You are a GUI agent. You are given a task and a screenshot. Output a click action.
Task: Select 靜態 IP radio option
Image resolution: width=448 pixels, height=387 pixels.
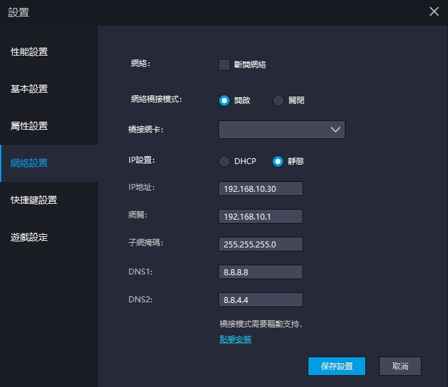coord(278,161)
